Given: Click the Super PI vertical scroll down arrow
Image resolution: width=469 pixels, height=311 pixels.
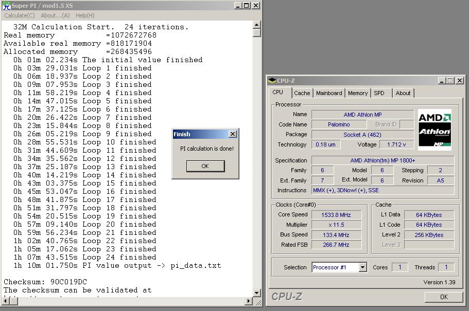Looking at the screenshot, I should [x=256, y=293].
